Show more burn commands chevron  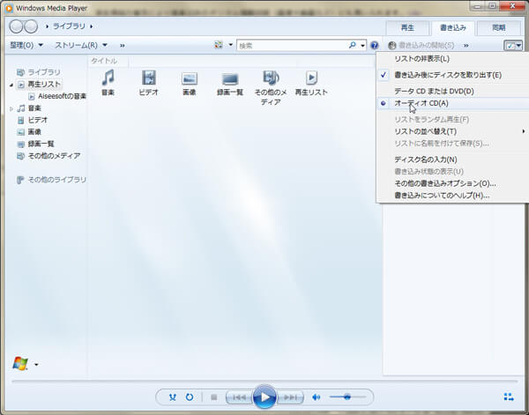tap(466, 45)
